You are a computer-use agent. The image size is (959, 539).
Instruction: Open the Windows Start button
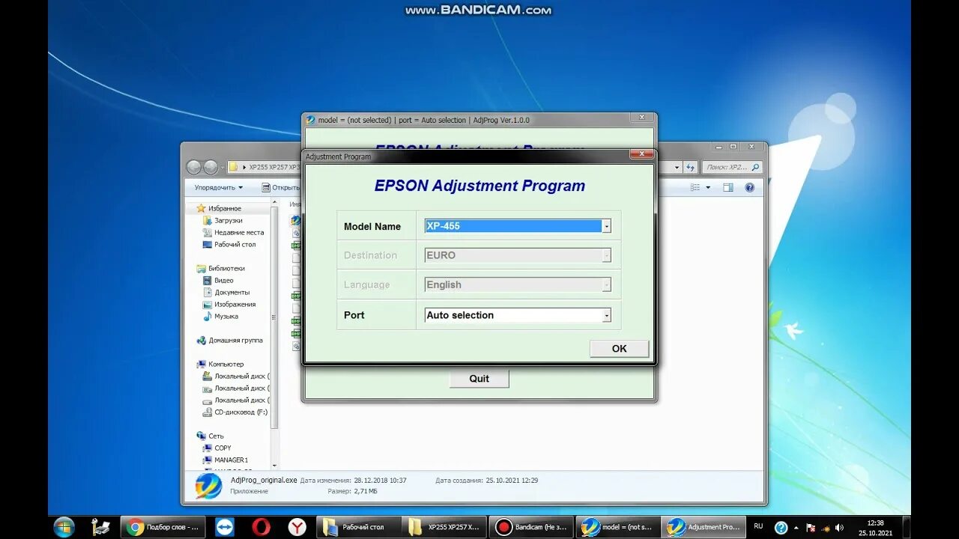[x=64, y=527]
